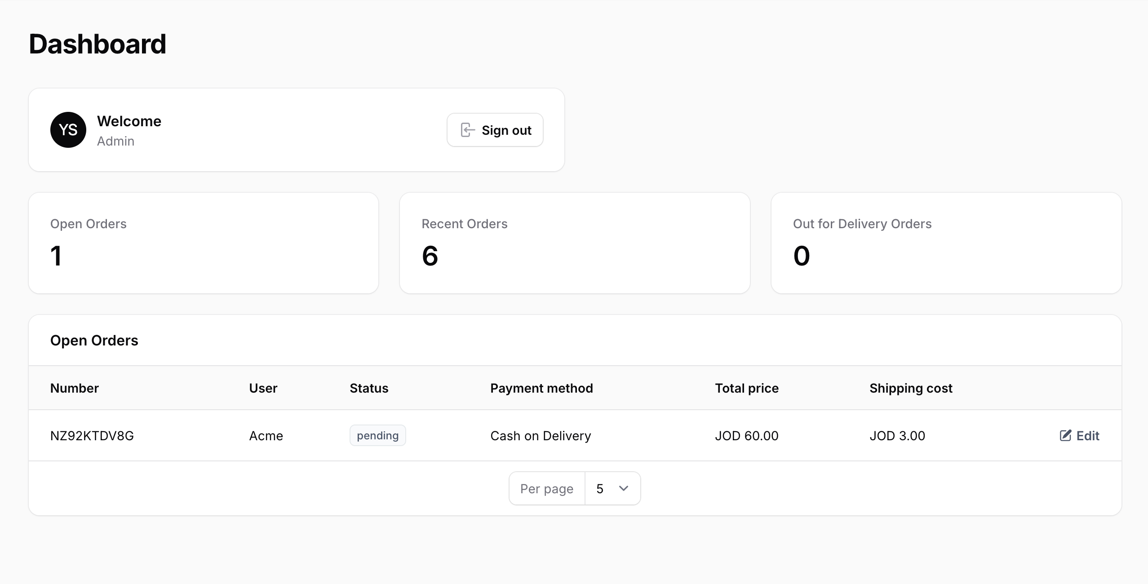Click the Total price column header
The image size is (1148, 584).
click(747, 388)
